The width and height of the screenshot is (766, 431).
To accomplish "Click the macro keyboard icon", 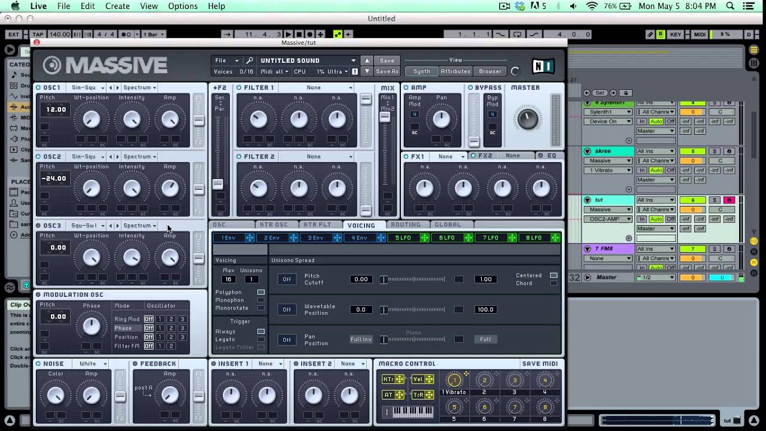I will (x=413, y=412).
